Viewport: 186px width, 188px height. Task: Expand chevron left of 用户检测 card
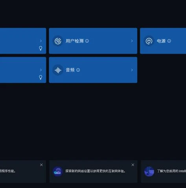coord(41,41)
